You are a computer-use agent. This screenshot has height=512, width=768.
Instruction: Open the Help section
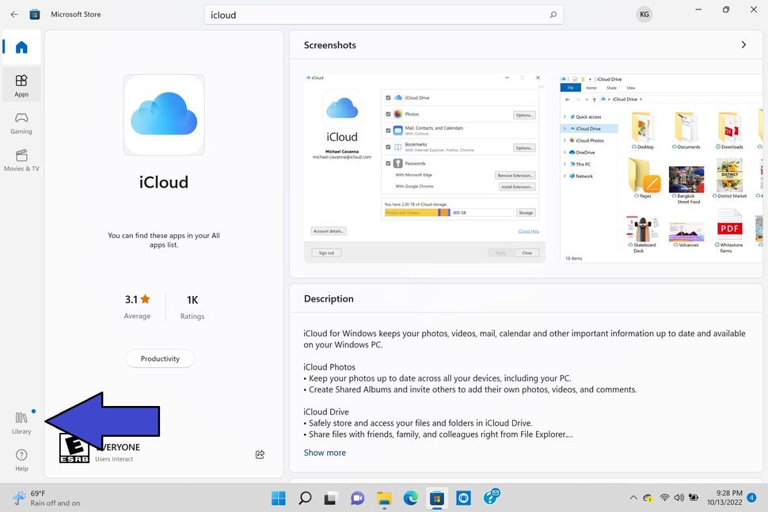(x=21, y=457)
